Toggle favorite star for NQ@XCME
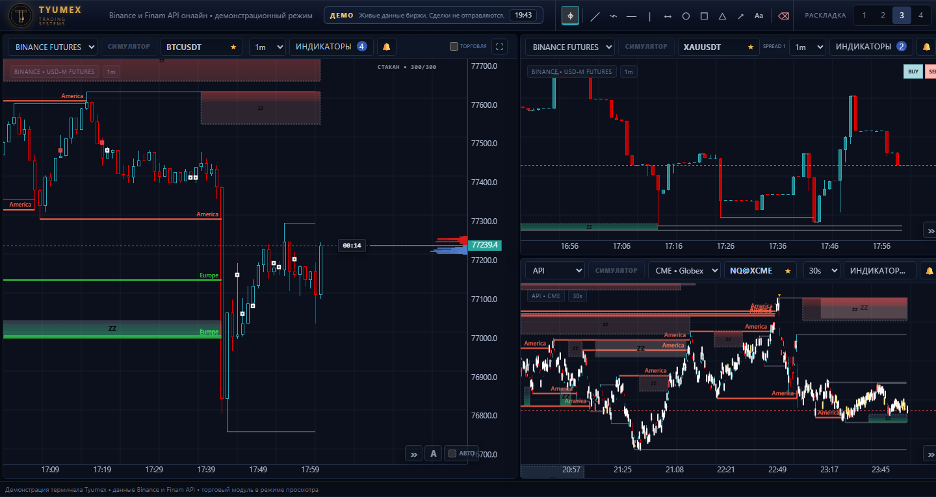The height and width of the screenshot is (497, 936). point(788,270)
